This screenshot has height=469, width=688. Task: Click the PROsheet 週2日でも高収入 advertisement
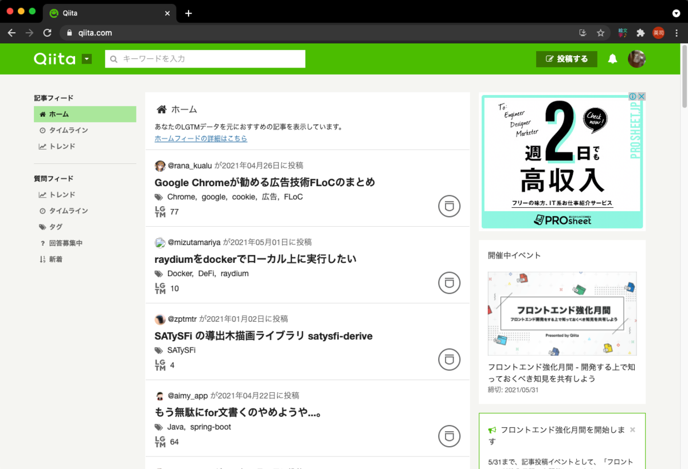[x=562, y=162]
